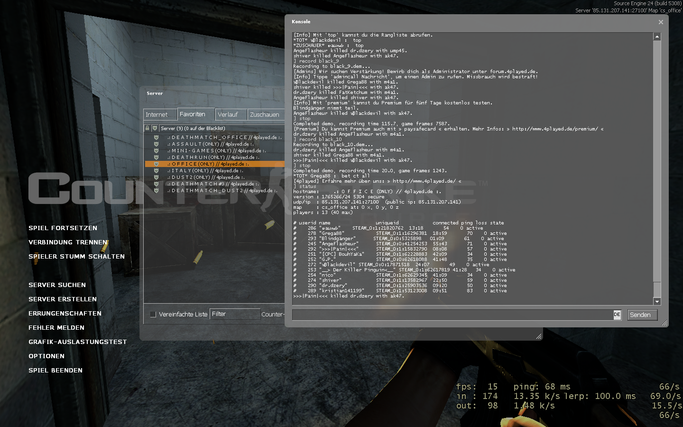683x427 pixels.
Task: Click shield icon of ITALY (ONLY) row
Action: 156,171
